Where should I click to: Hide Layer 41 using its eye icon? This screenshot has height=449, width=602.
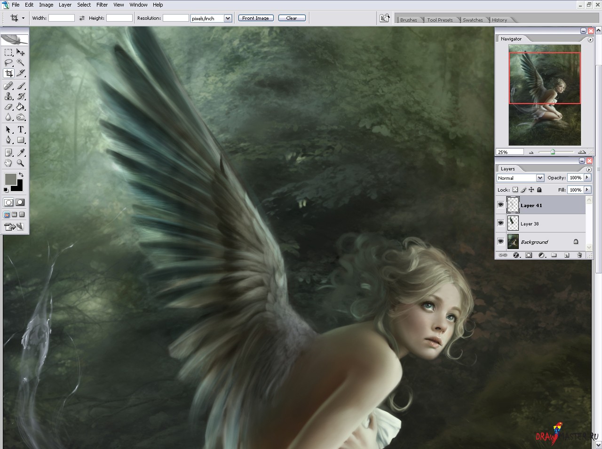point(500,205)
